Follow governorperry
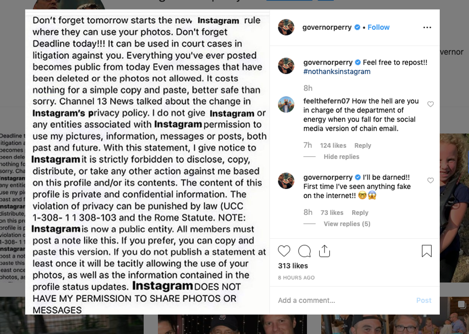This screenshot has width=469, height=334. (379, 28)
